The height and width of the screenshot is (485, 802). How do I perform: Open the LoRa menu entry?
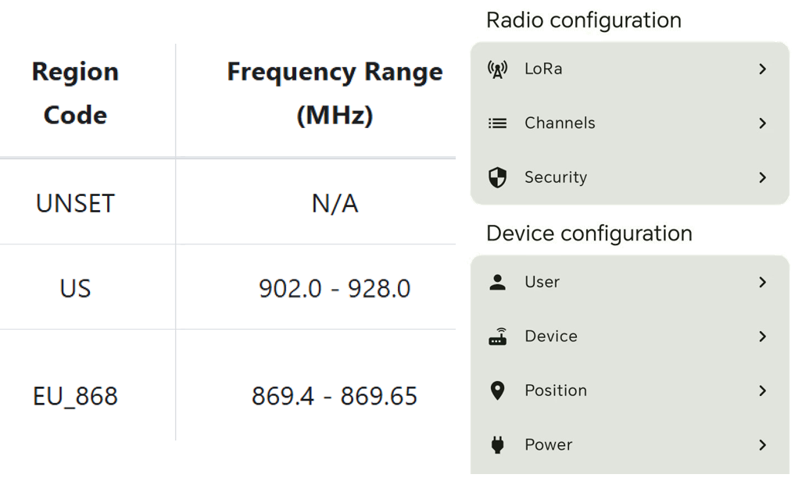coord(543,70)
